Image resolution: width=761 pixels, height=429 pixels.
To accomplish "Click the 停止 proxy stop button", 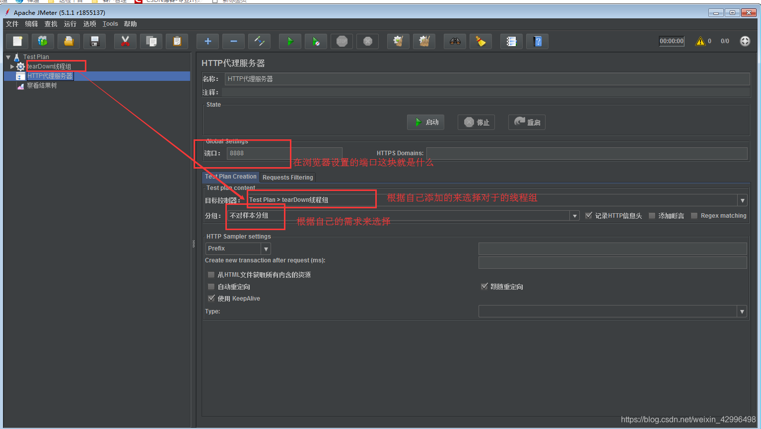I will (477, 122).
